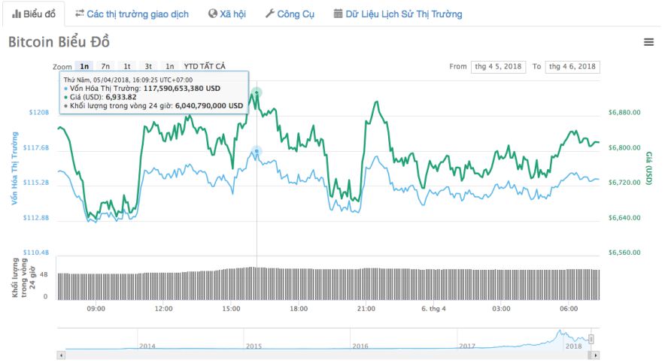This screenshot has height=363, width=668.
Task: Click the To date field thg 4 6, 2018
Action: 572,67
